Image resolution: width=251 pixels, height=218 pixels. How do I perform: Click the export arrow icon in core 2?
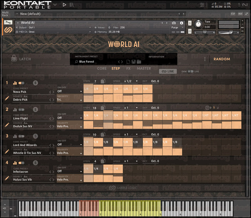tap(208, 108)
